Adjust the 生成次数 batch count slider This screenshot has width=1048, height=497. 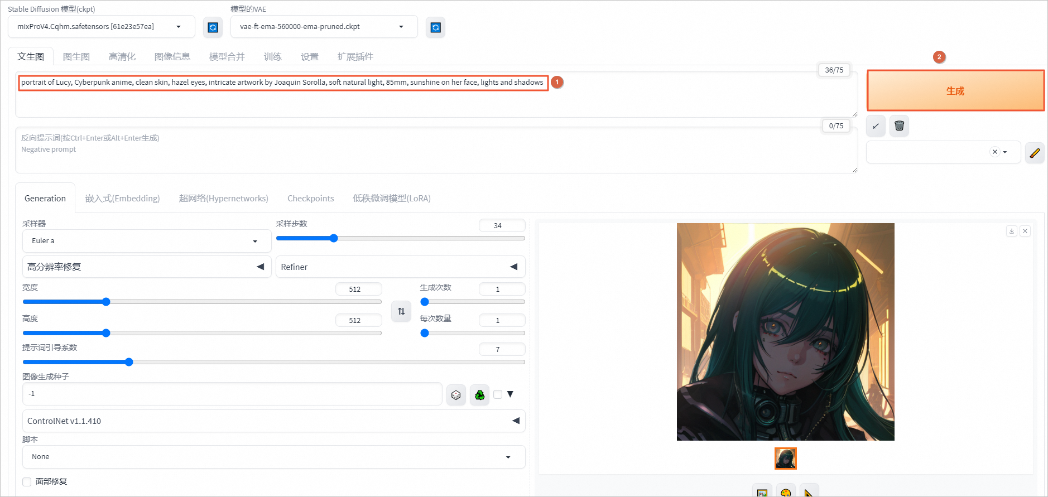tap(473, 302)
